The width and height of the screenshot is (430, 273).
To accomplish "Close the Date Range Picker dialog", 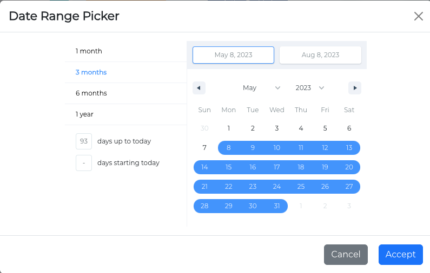I will (x=418, y=16).
